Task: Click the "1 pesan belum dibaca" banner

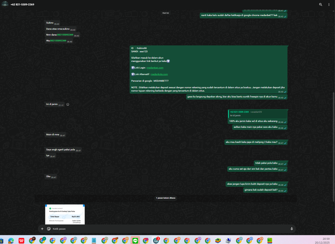Action: click(x=166, y=198)
